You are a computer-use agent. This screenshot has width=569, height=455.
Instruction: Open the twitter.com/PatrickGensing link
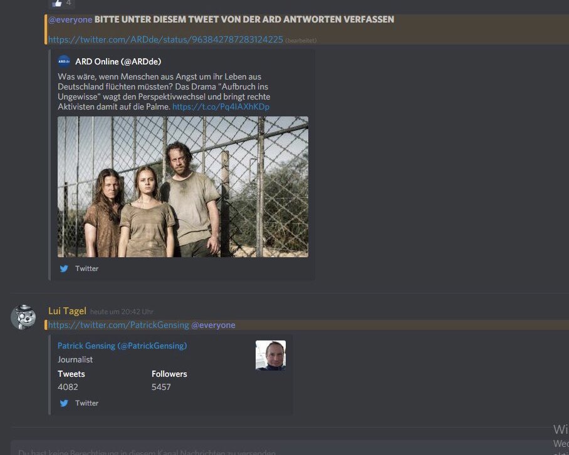tap(118, 325)
